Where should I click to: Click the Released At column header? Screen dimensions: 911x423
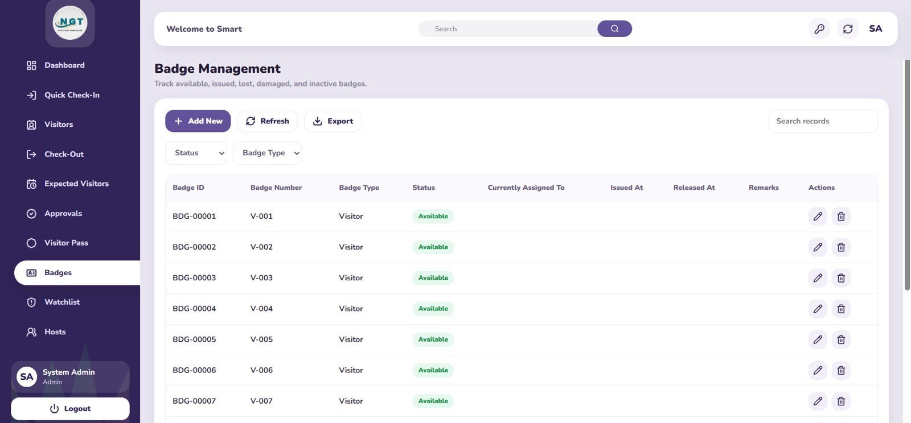point(694,188)
